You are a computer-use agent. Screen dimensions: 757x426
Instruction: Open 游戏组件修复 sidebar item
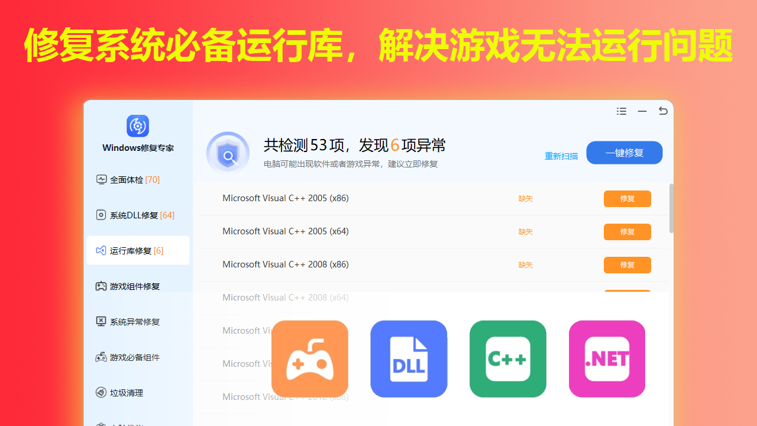pos(134,286)
